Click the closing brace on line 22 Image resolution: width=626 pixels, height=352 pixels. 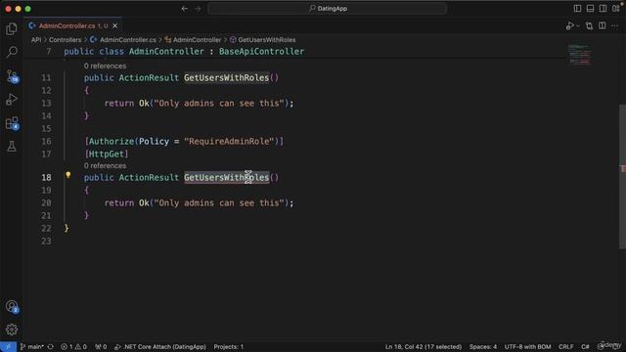[67, 228]
